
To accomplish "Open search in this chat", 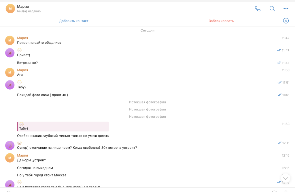I will tap(272, 9).
